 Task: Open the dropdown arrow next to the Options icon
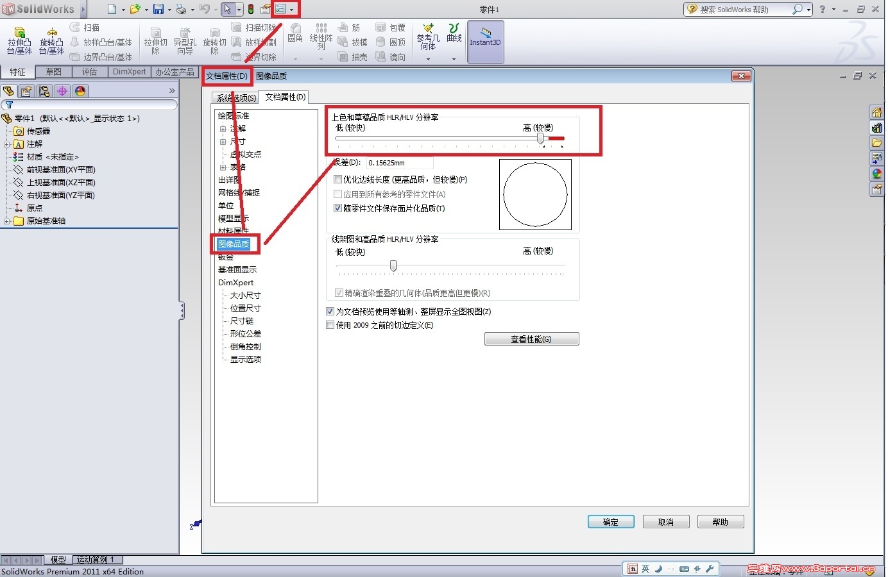pos(292,10)
